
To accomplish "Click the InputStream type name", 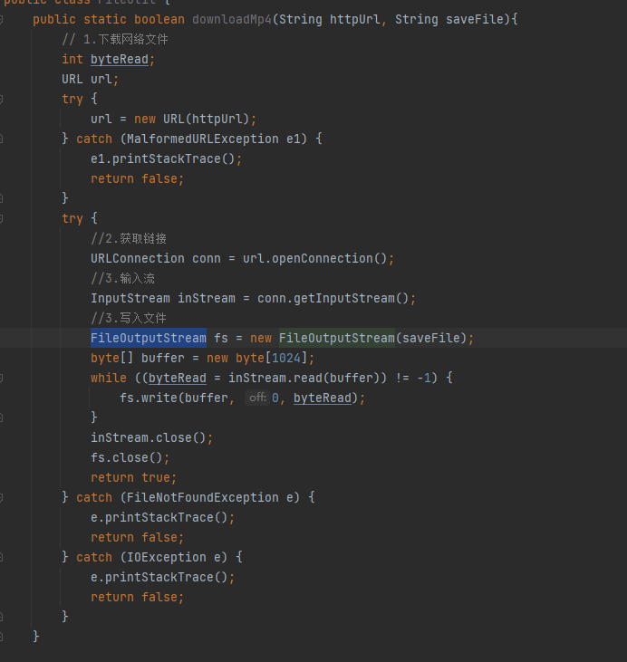I will (x=130, y=298).
